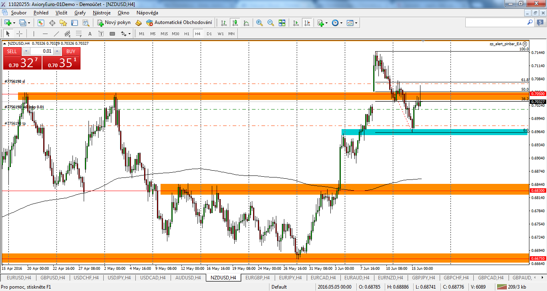The width and height of the screenshot is (547, 291).
Task: Draw an equidistant channel
Action: pos(67,34)
